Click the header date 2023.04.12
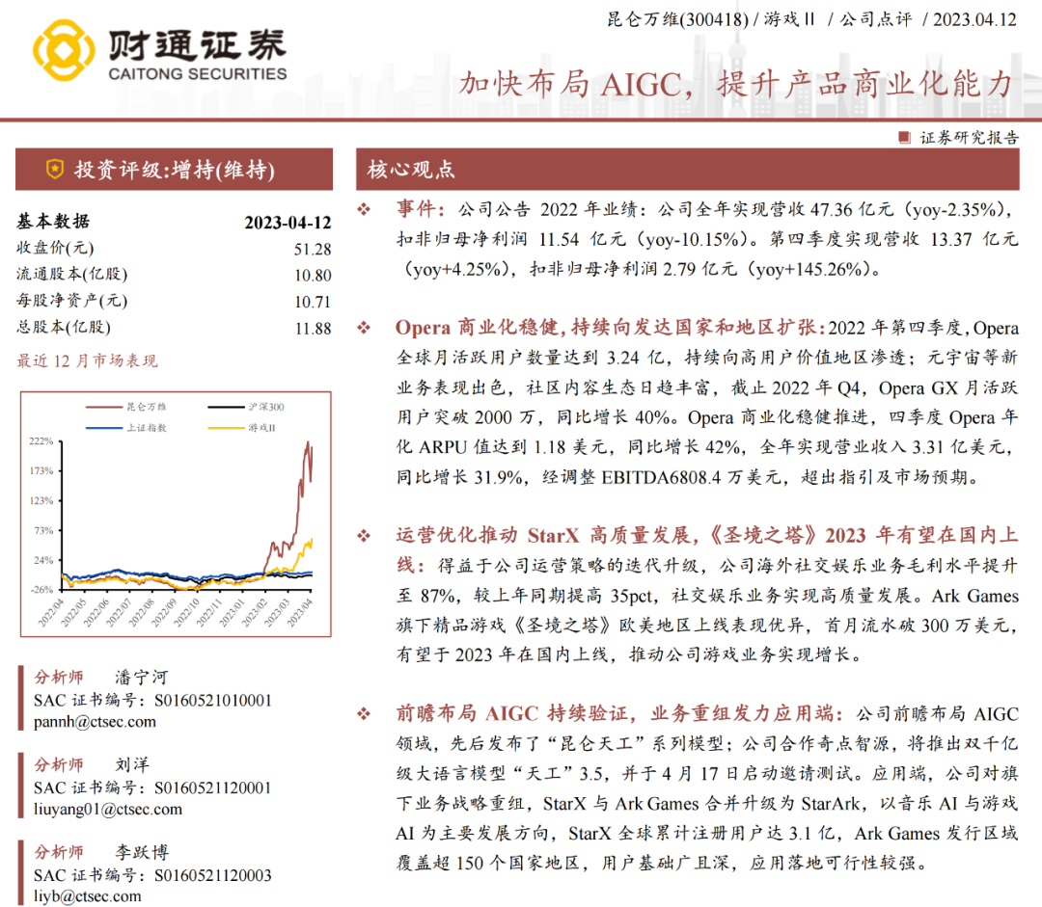The width and height of the screenshot is (1042, 907). 974,19
